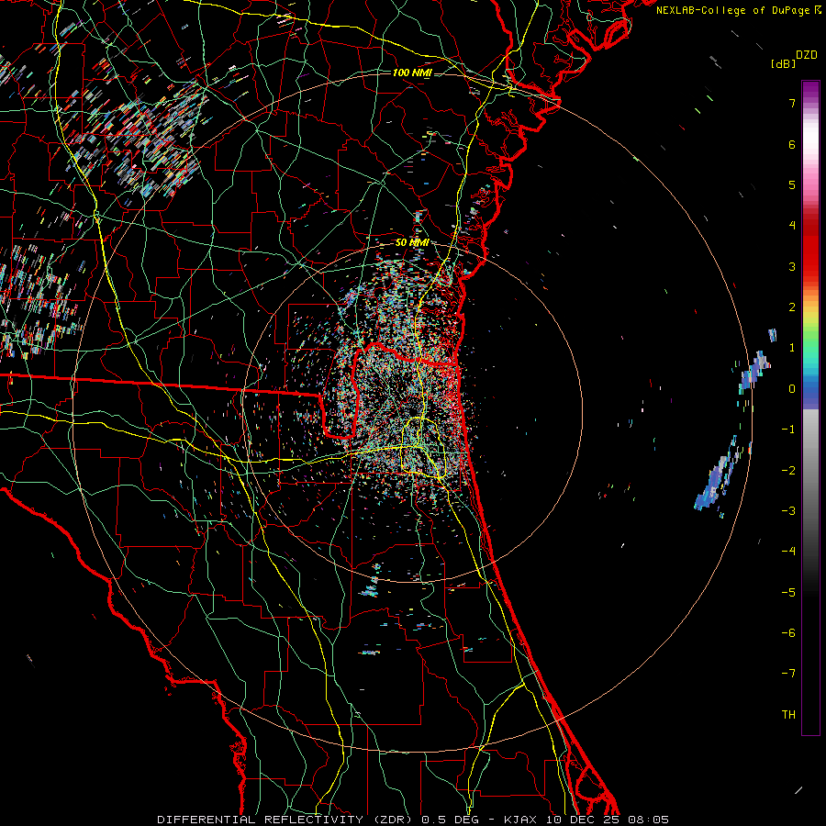Pick the purple top of the color scale
Viewport: 826px width, 826px height.
[x=810, y=88]
